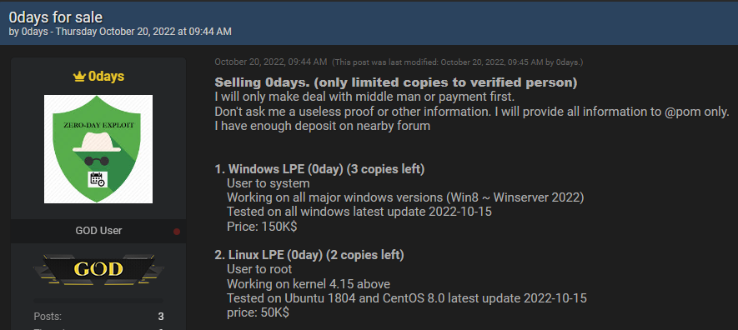The image size is (738, 330).
Task: Click the "1. Windows LPE" list heading
Action: (x=319, y=169)
